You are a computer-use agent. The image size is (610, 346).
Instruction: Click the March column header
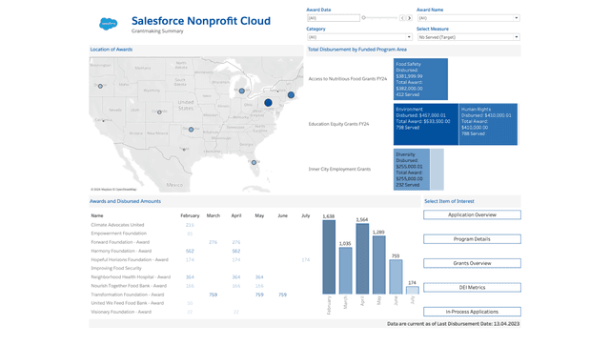pyautogui.click(x=213, y=215)
